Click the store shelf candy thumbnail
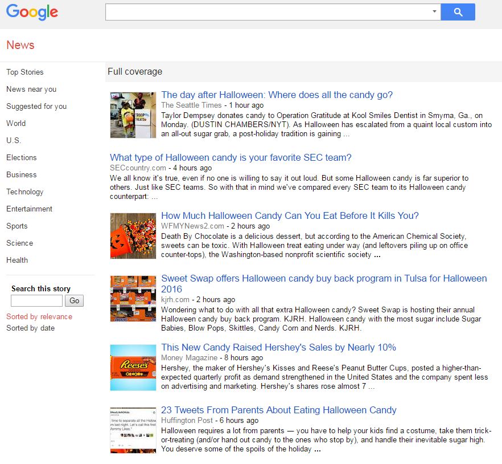The image size is (502, 464). [133, 299]
